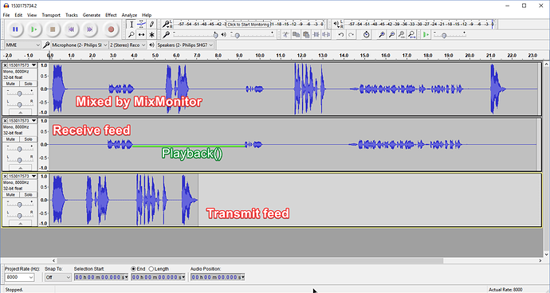550x293 pixels.
Task: Mute the Mixed by MixMonitor track
Action: [x=10, y=84]
